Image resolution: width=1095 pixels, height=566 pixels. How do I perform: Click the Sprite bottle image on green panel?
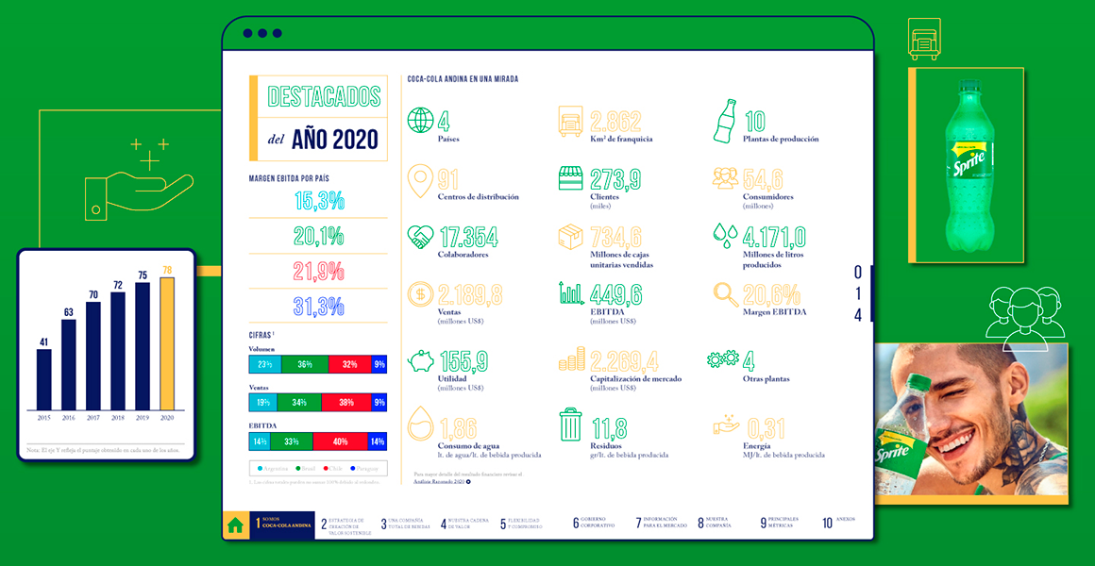967,165
